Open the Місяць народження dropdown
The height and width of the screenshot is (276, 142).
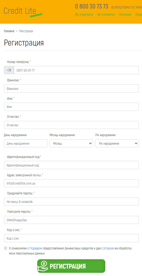[x=71, y=143]
